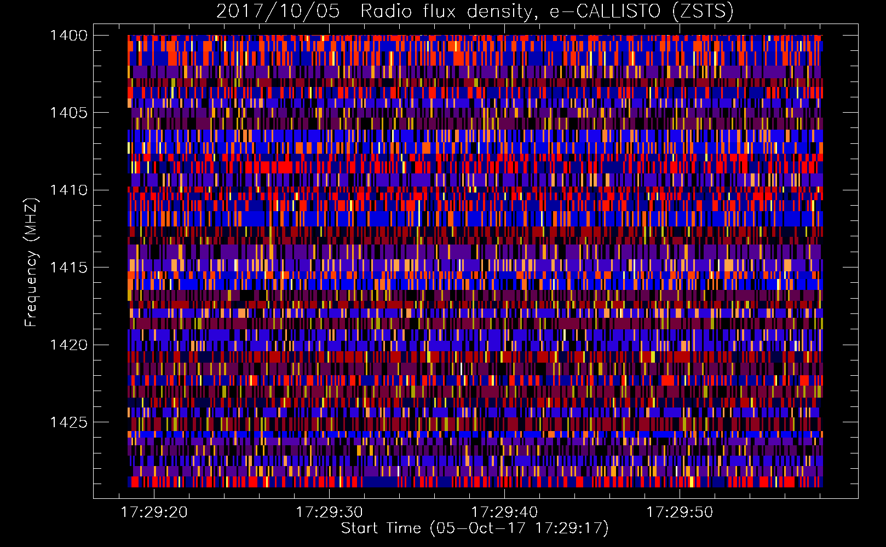Click the 1425 frequency tick label

[68, 422]
